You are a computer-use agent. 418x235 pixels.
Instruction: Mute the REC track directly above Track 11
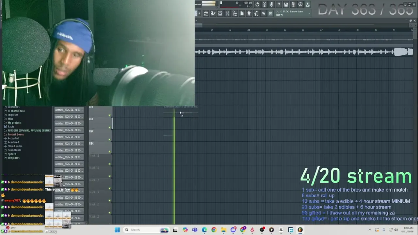110,152
